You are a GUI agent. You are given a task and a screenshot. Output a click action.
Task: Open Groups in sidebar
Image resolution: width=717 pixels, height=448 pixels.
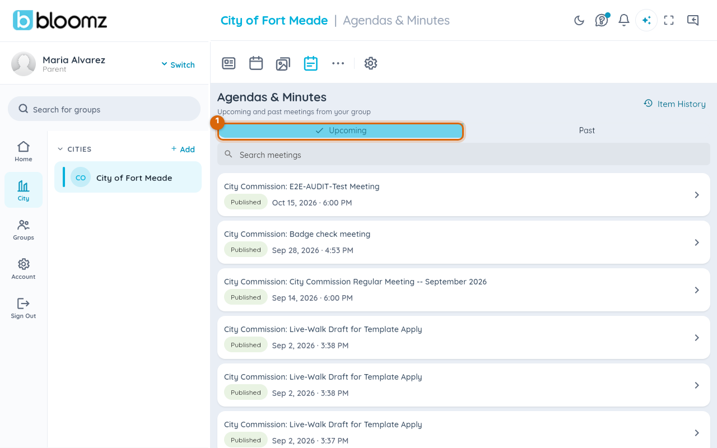[24, 230]
